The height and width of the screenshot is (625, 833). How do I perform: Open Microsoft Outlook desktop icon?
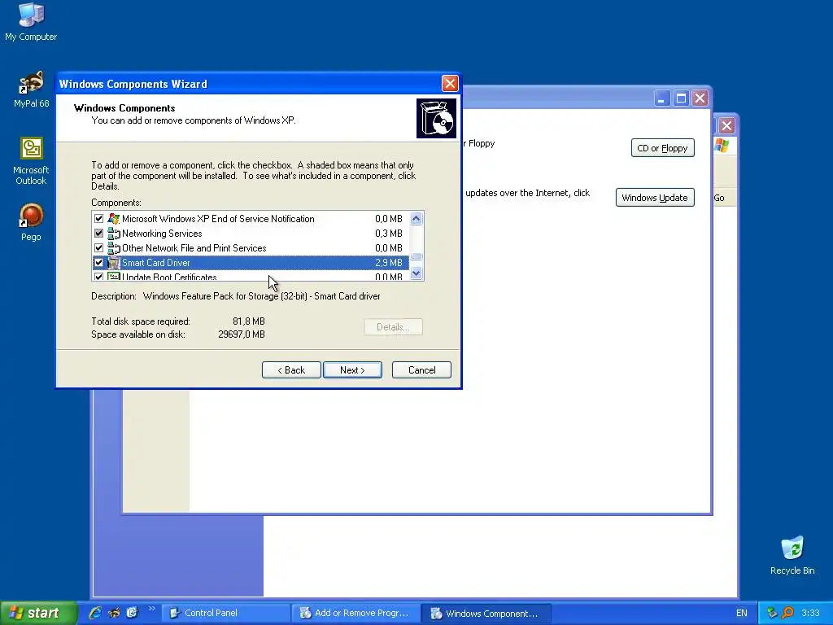point(31,161)
